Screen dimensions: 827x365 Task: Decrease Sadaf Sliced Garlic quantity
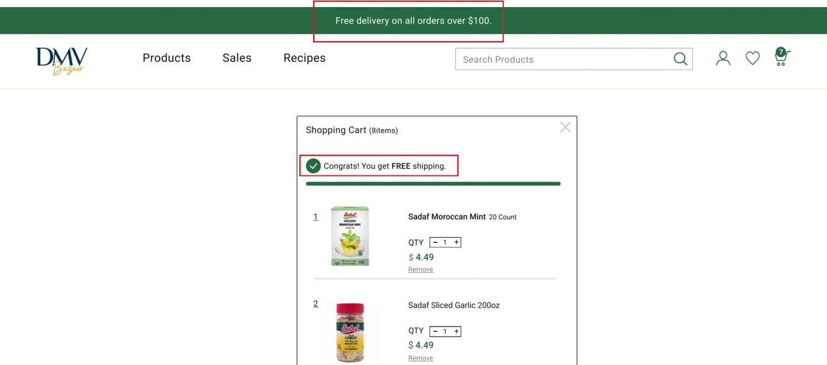click(x=435, y=331)
